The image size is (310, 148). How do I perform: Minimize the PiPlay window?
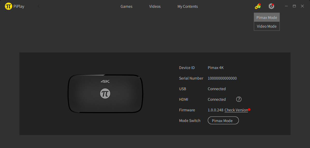[286, 6]
